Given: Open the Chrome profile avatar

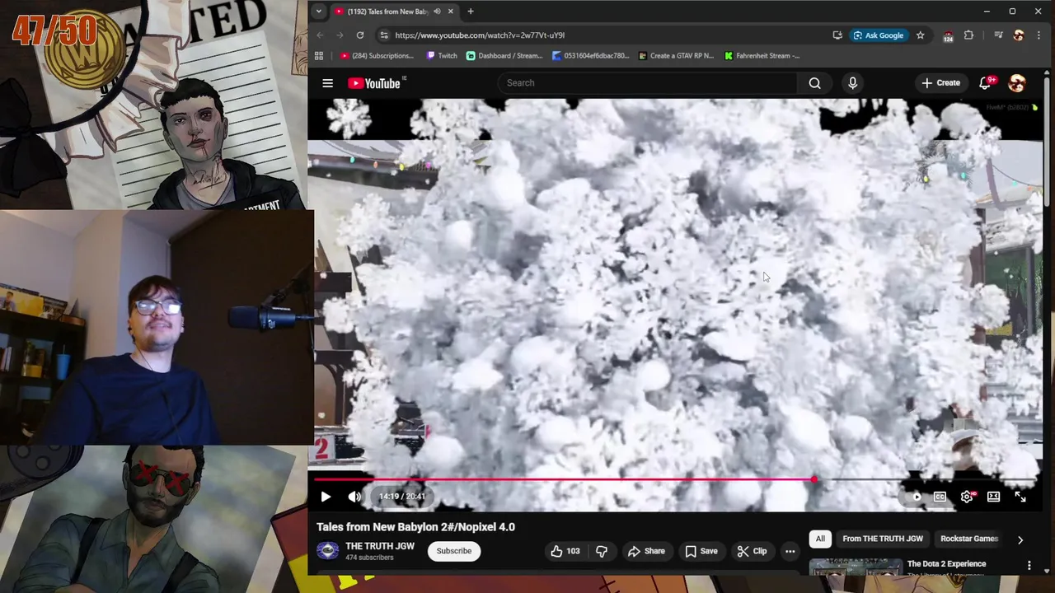Looking at the screenshot, I should [1019, 35].
